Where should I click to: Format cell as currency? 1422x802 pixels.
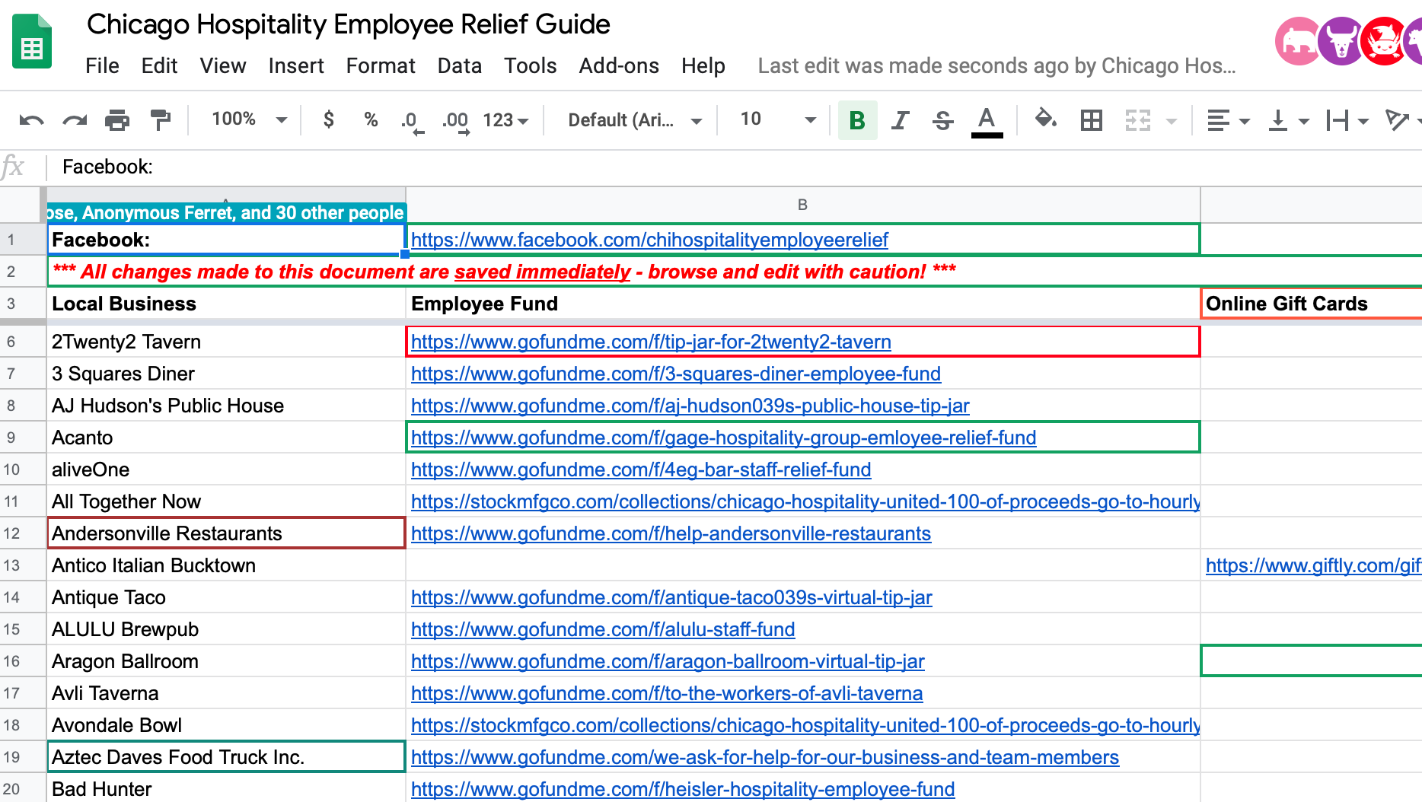point(328,119)
